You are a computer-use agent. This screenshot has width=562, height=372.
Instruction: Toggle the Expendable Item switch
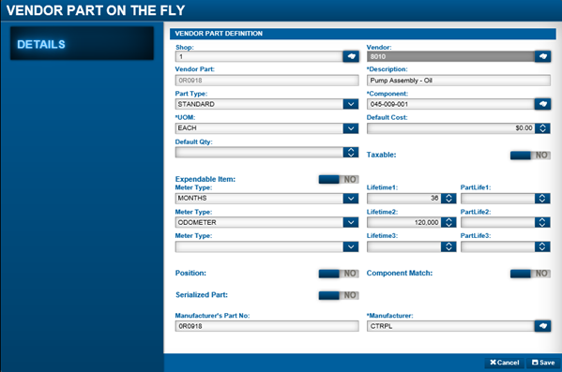tap(339, 179)
